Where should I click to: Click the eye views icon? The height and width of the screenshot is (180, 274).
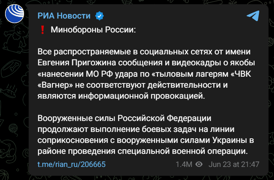(199, 164)
